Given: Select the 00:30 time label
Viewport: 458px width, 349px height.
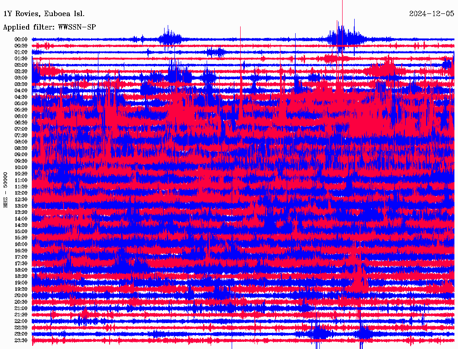Looking at the screenshot, I should (21, 46).
